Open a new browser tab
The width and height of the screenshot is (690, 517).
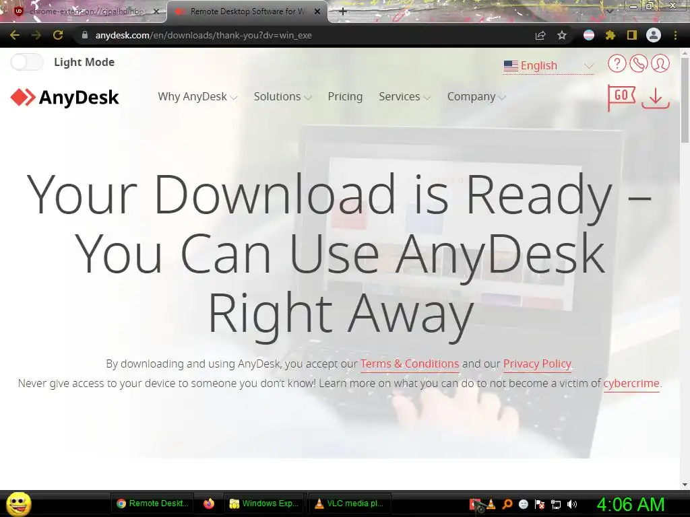tap(343, 11)
